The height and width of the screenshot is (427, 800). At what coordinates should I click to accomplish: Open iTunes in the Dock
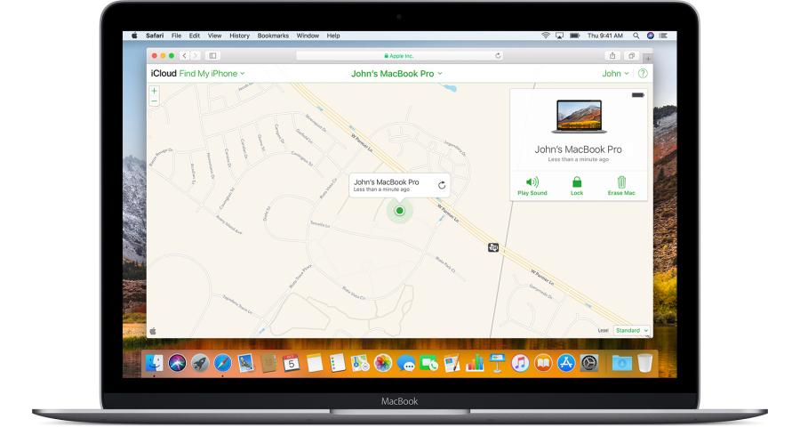pos(520,363)
